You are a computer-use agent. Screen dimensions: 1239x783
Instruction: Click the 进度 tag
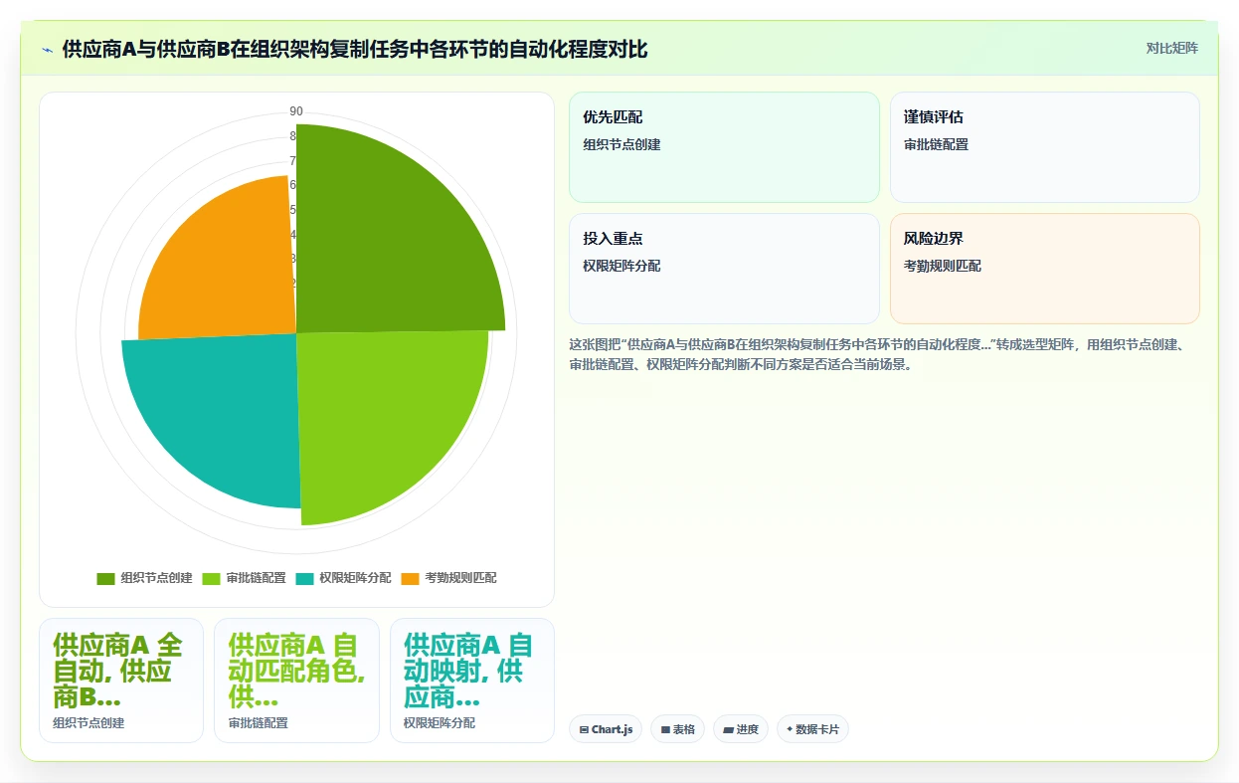click(741, 729)
